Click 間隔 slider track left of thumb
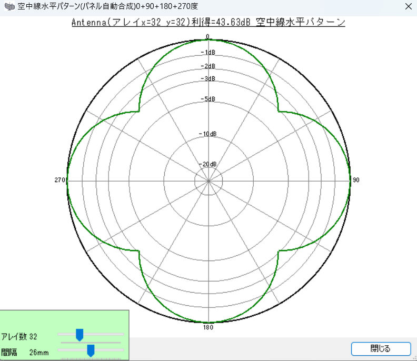This screenshot has height=361, width=417. tap(72, 349)
